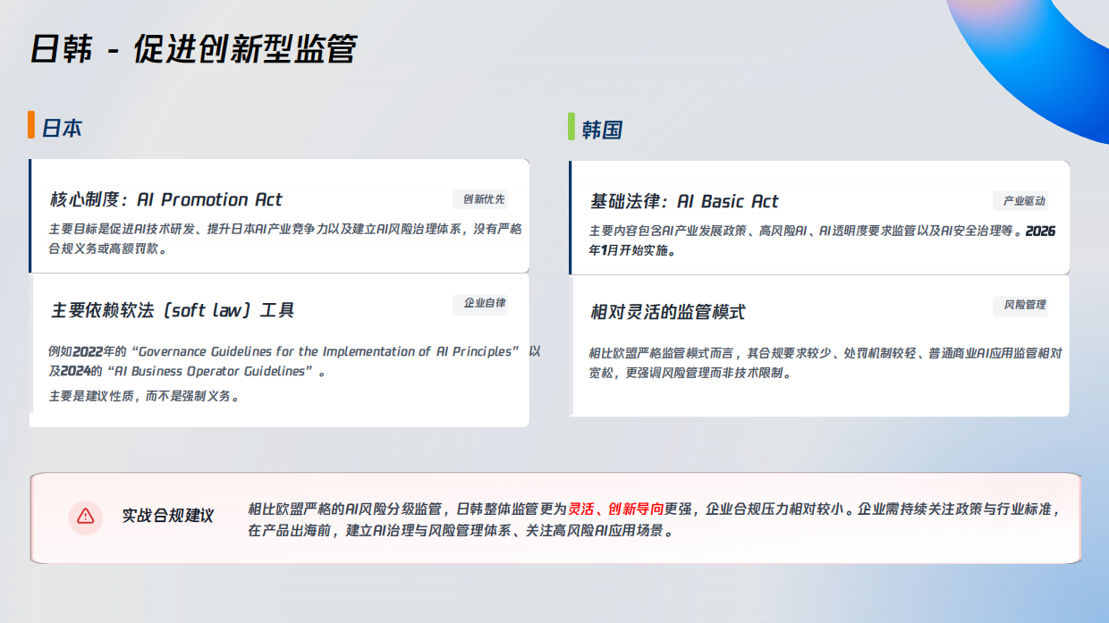
Task: Select the green bar icon before 韩国
Action: coord(572,128)
